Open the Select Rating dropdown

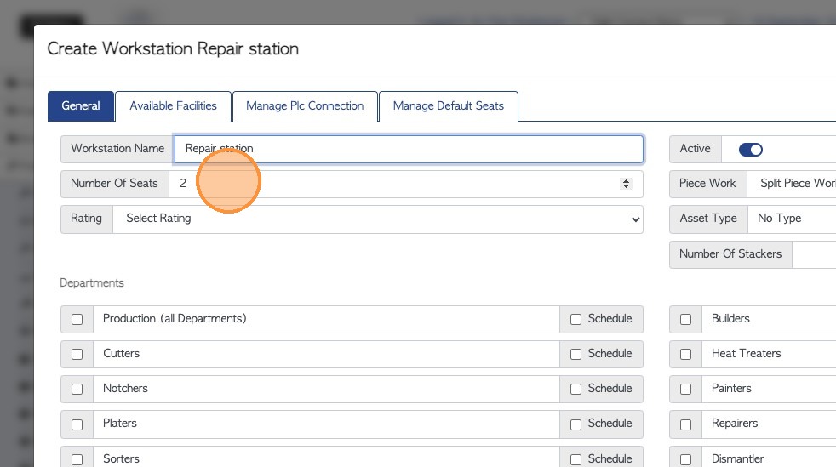click(x=378, y=219)
